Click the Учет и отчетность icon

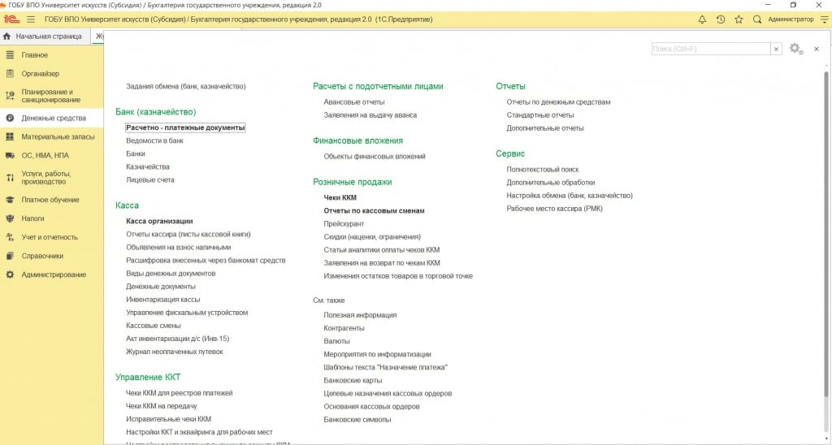[10, 237]
